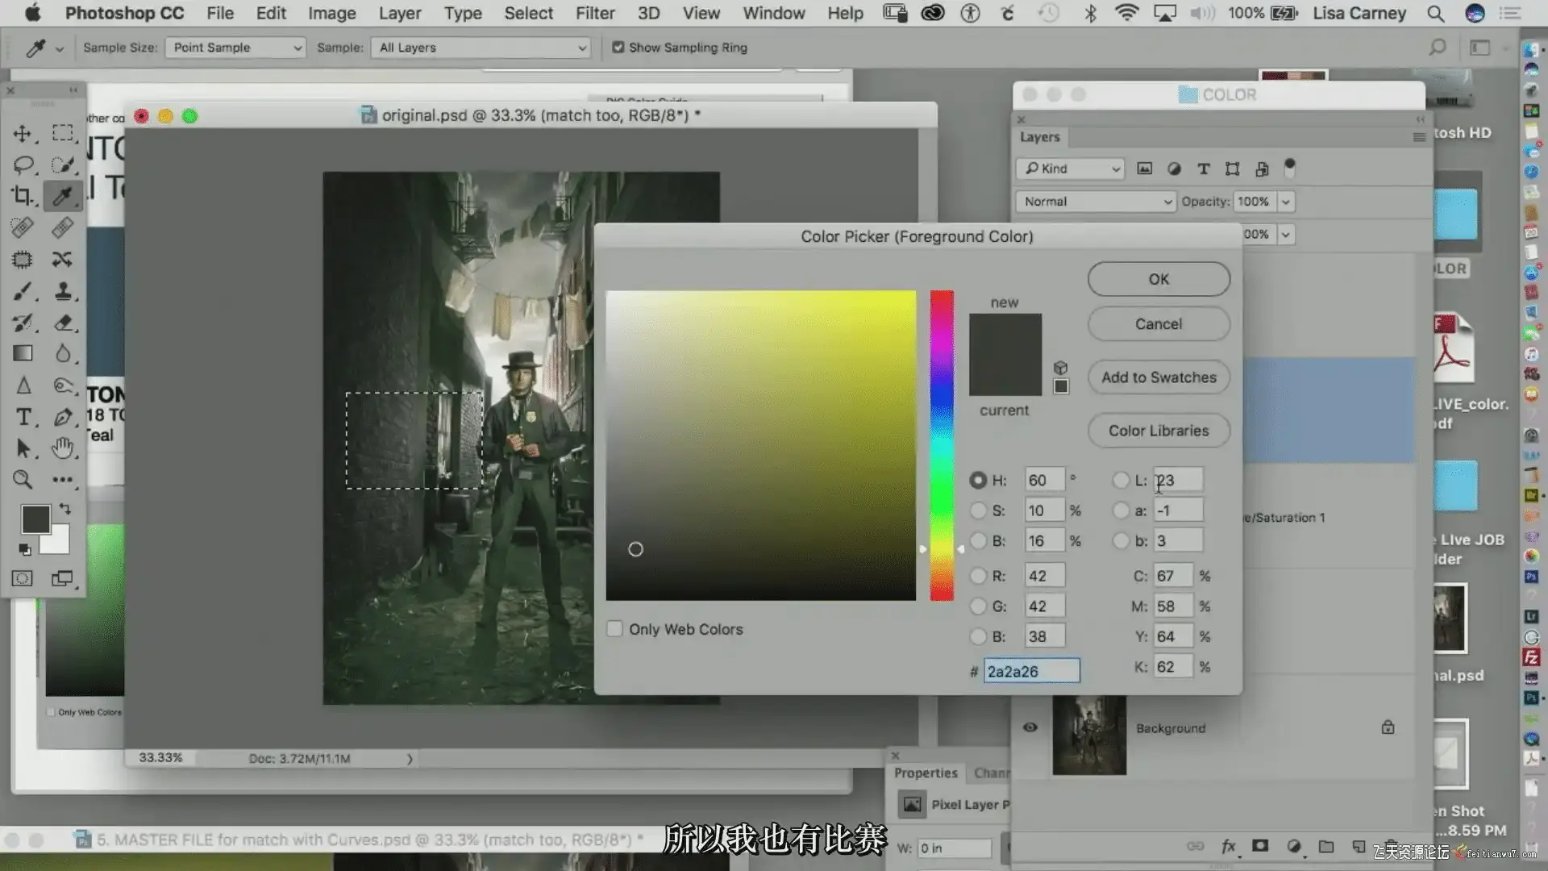Image resolution: width=1548 pixels, height=871 pixels.
Task: Open the Filter menu
Action: pyautogui.click(x=595, y=13)
